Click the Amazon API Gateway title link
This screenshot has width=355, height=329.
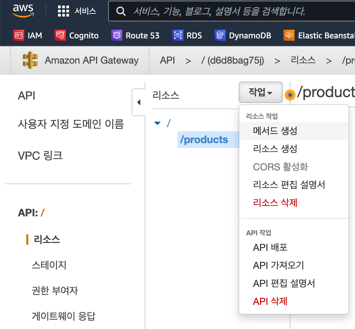[92, 60]
